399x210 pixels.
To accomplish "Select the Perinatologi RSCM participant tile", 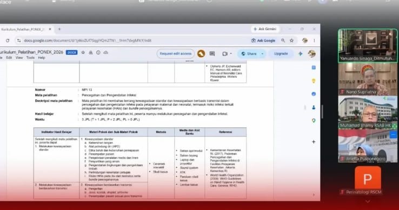I will [368, 180].
